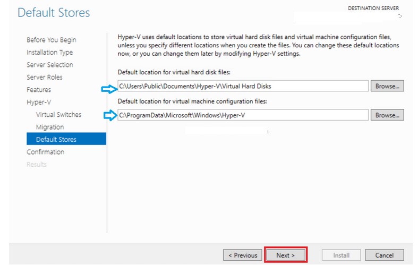Open the Server Roles page

point(45,78)
